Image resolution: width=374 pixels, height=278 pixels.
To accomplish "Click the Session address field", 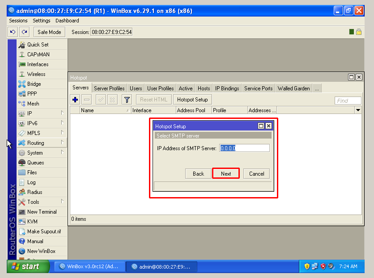I will click(x=112, y=32).
